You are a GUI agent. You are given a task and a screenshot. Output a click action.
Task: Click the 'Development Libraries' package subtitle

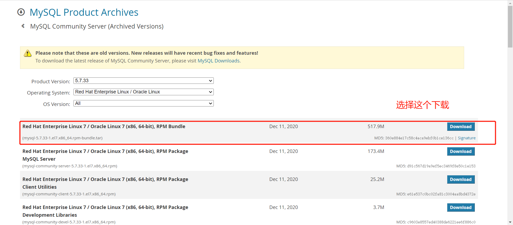[50, 215]
